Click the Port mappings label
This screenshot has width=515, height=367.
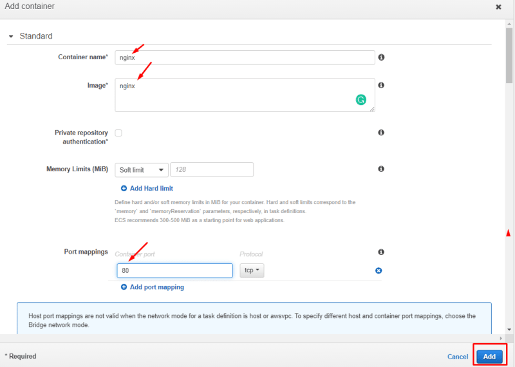point(86,252)
